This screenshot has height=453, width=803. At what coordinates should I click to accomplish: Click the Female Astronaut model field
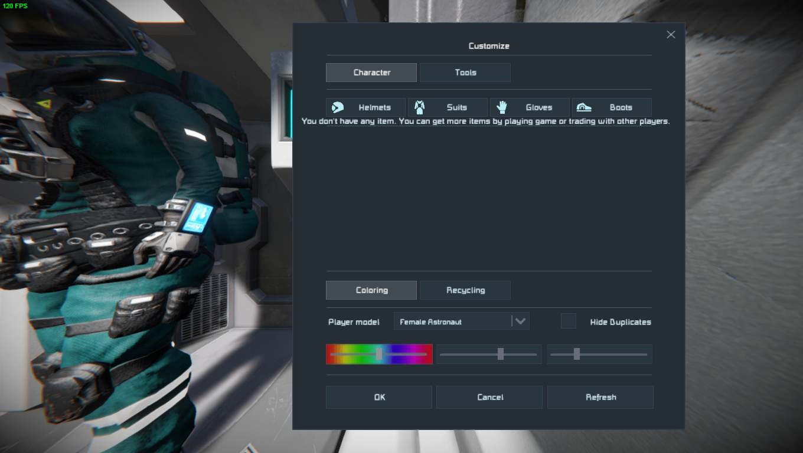452,321
